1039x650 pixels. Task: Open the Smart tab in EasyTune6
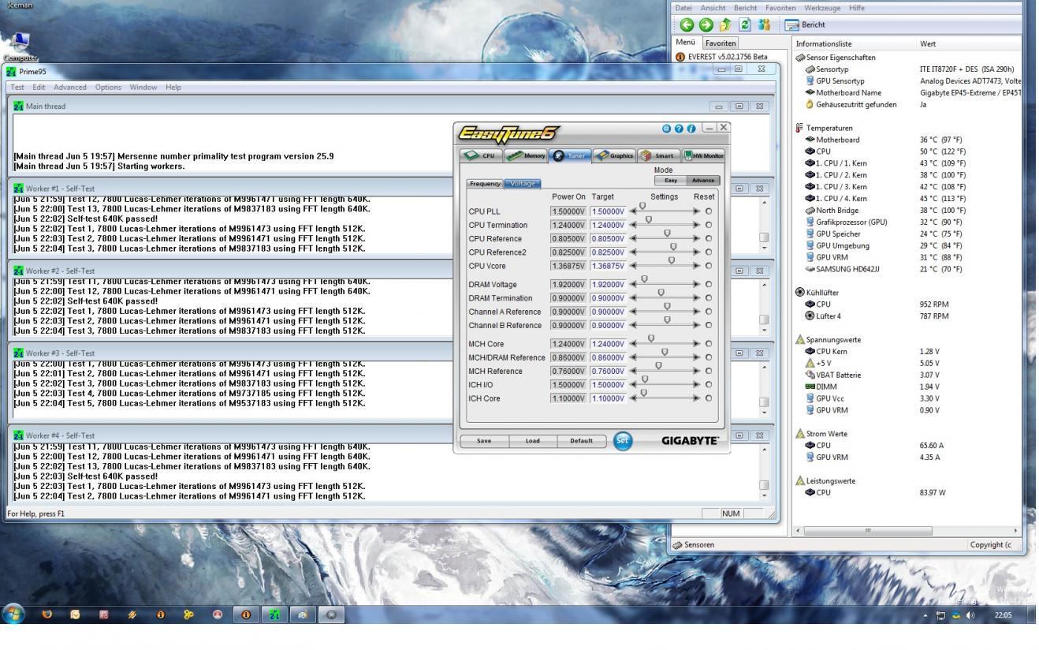coord(657,155)
